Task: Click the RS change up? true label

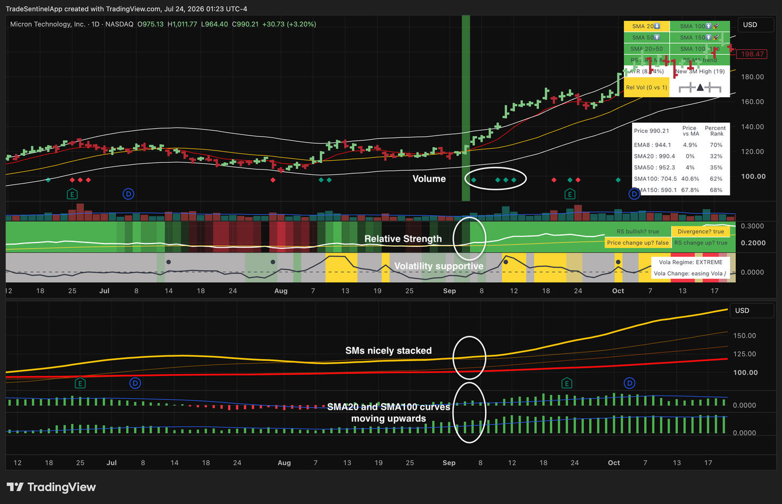Action: [x=701, y=243]
